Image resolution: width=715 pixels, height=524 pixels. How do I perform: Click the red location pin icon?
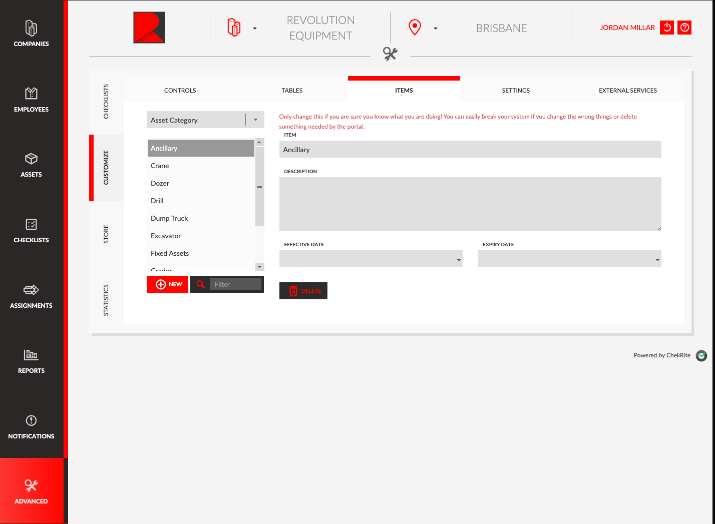tap(415, 28)
